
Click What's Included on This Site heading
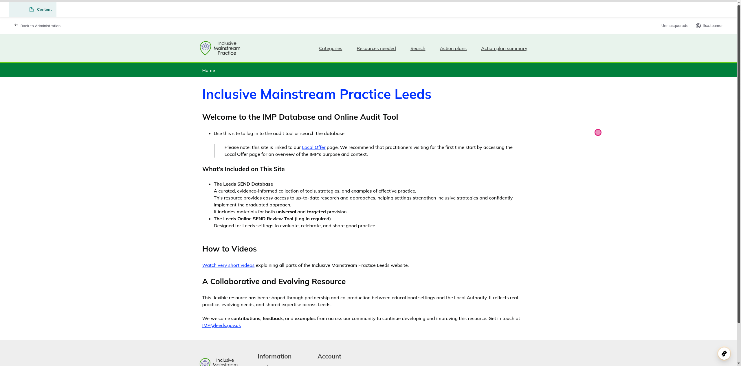[243, 169]
